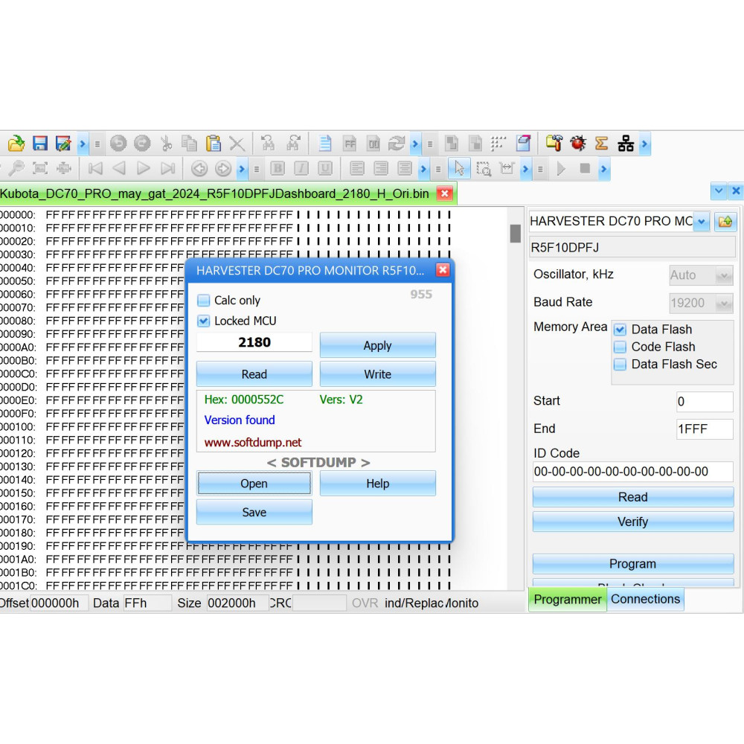
Task: Paste using the clipboard icon
Action: [214, 144]
